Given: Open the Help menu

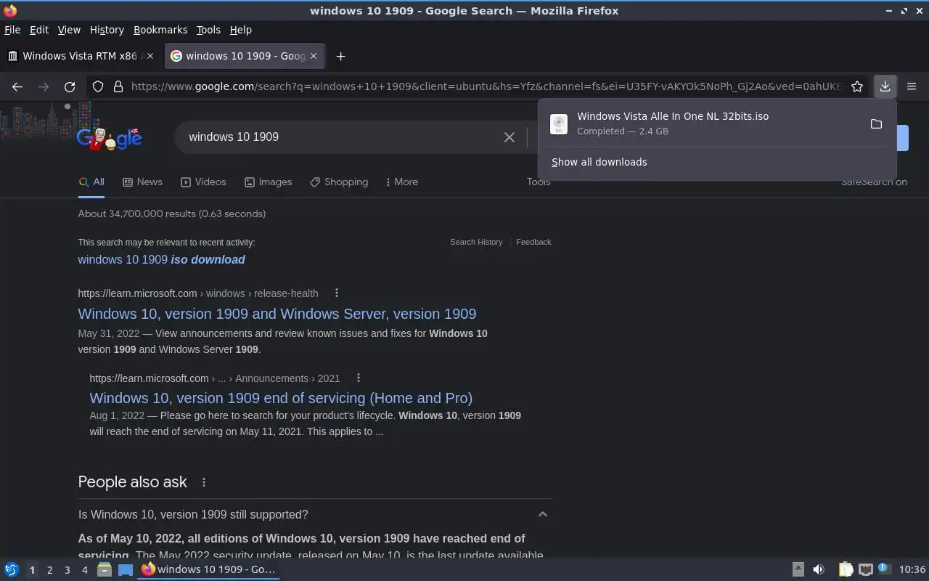Looking at the screenshot, I should point(240,30).
